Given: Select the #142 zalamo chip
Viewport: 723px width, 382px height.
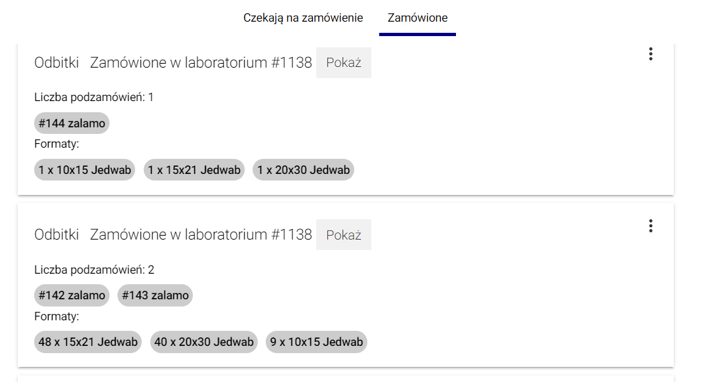Looking at the screenshot, I should 72,295.
